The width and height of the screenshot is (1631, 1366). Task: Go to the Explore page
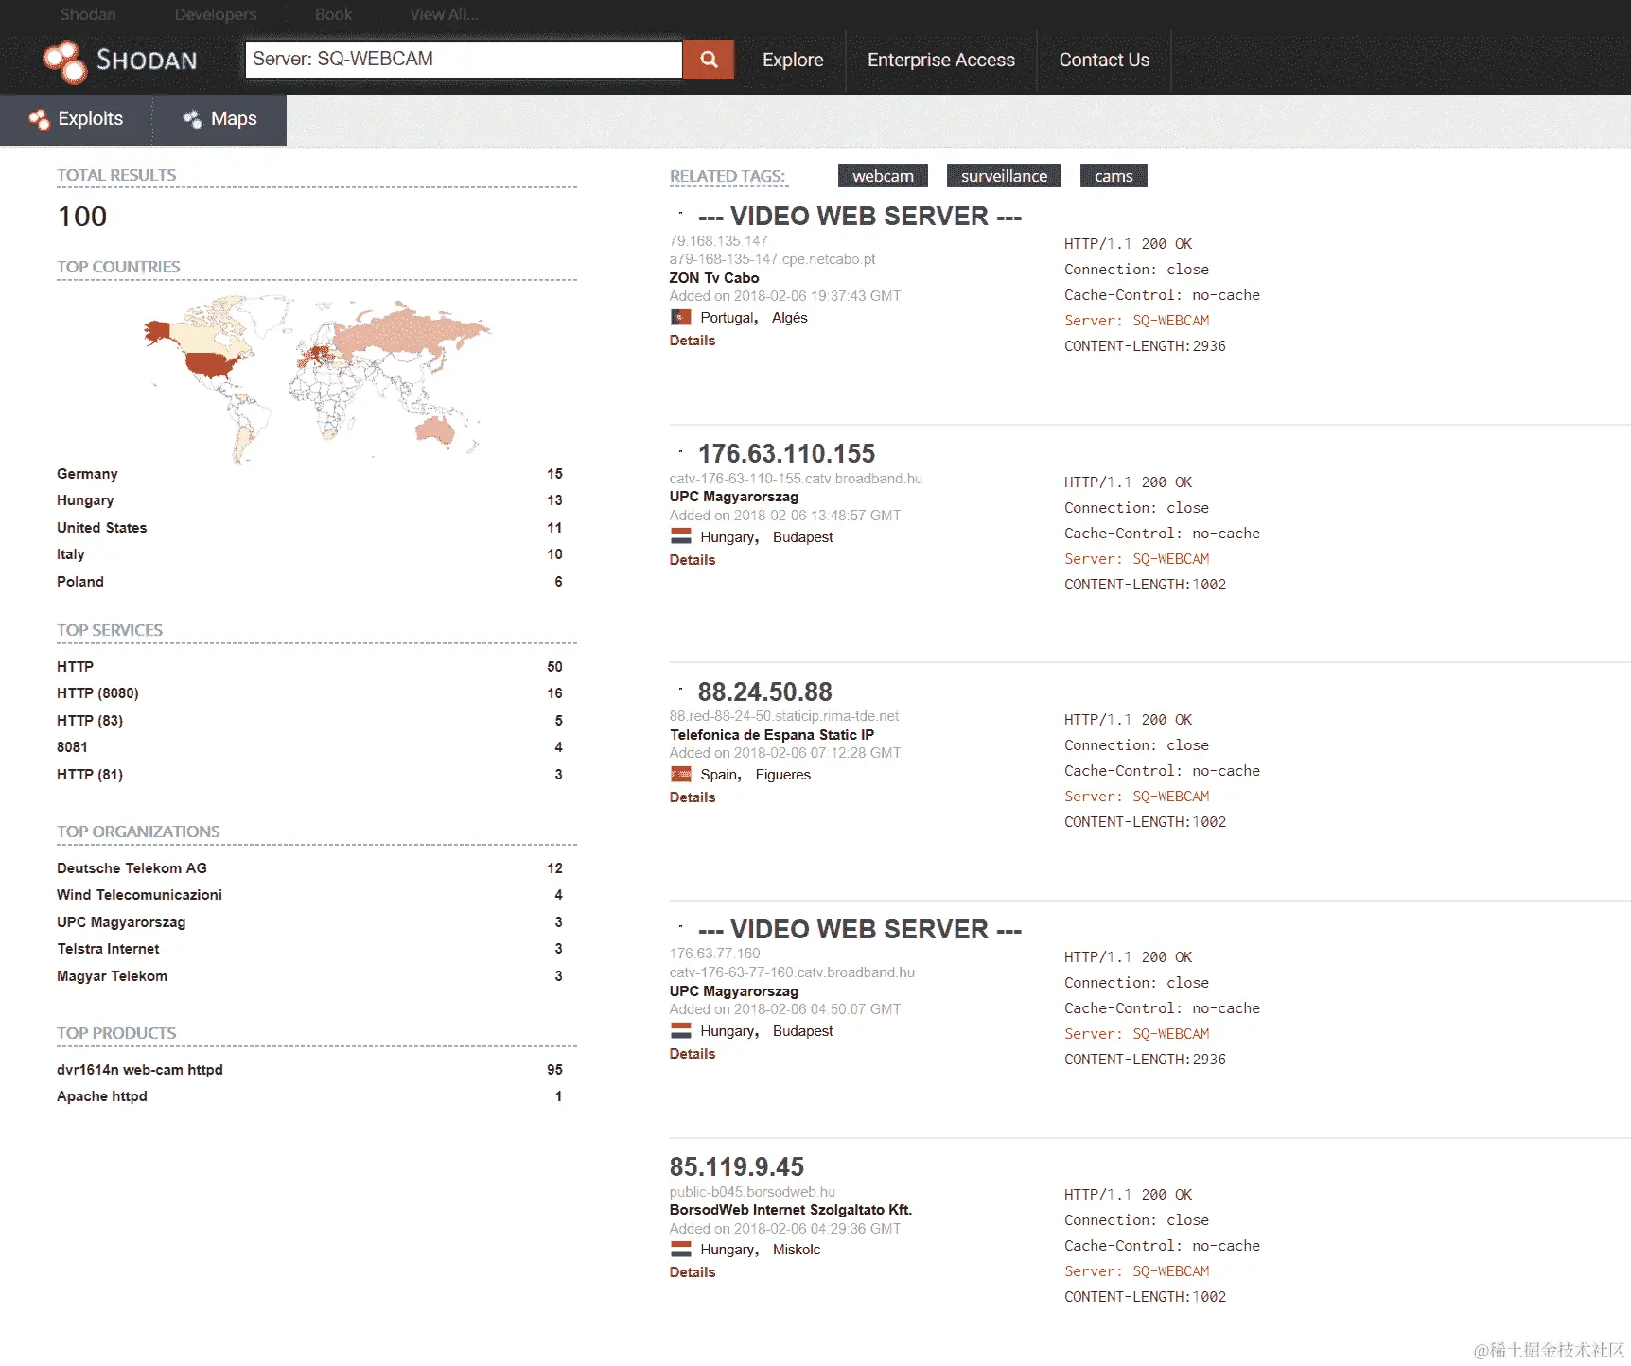(793, 60)
